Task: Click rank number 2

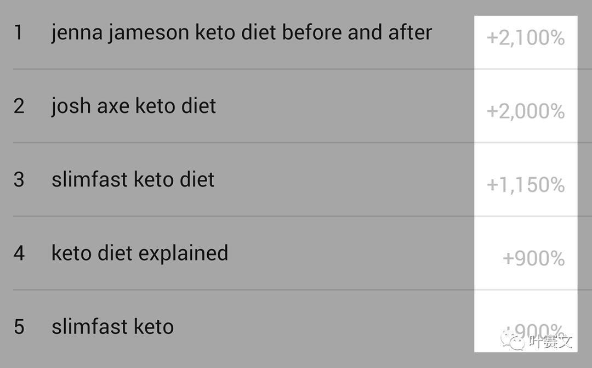Action: 19,106
